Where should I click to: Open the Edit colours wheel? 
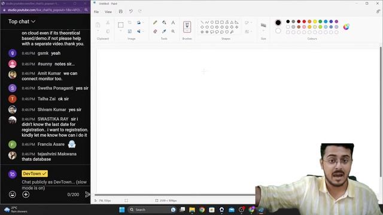pos(346,27)
